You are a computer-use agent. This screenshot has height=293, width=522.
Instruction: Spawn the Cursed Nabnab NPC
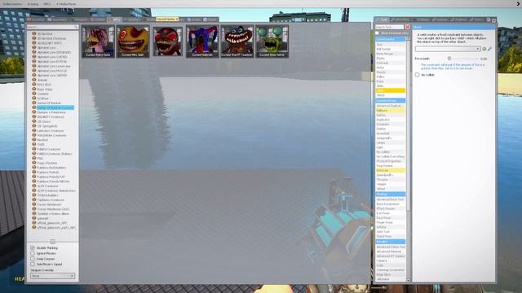click(202, 42)
